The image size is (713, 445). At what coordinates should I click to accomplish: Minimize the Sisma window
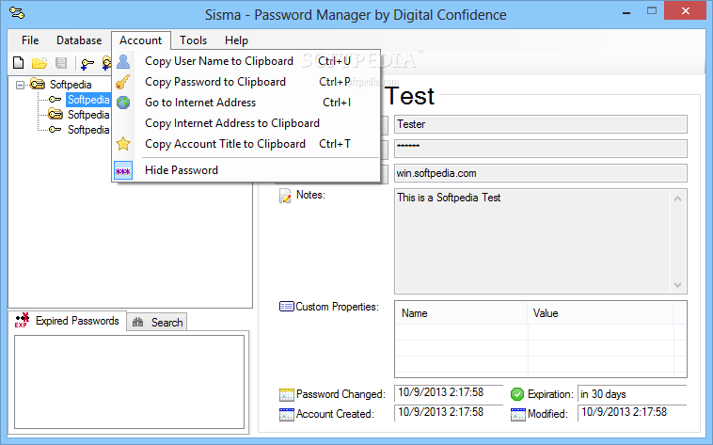[x=626, y=12]
